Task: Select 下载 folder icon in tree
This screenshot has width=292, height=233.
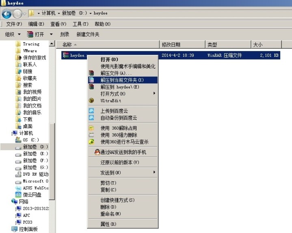Action: click(x=18, y=119)
